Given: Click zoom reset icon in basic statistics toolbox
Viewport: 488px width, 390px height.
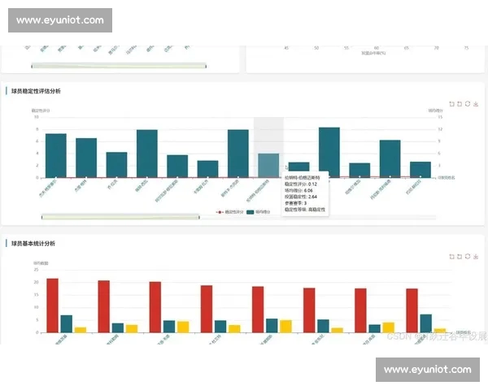Looking at the screenshot, I should click(460, 256).
